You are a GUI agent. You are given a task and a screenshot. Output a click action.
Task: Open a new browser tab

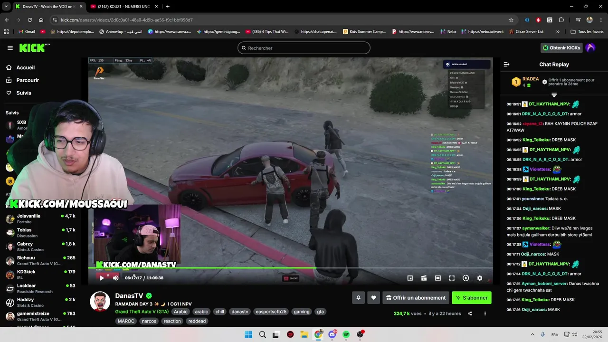coord(168,6)
